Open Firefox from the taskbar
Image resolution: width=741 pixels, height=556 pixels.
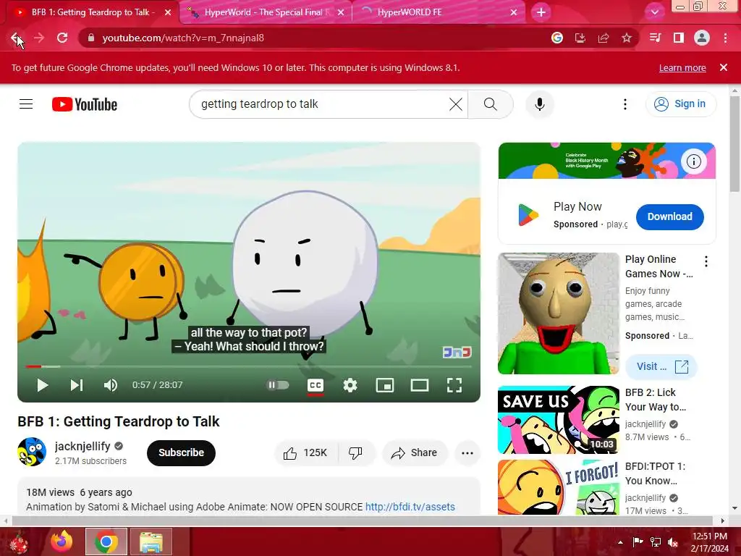click(62, 542)
